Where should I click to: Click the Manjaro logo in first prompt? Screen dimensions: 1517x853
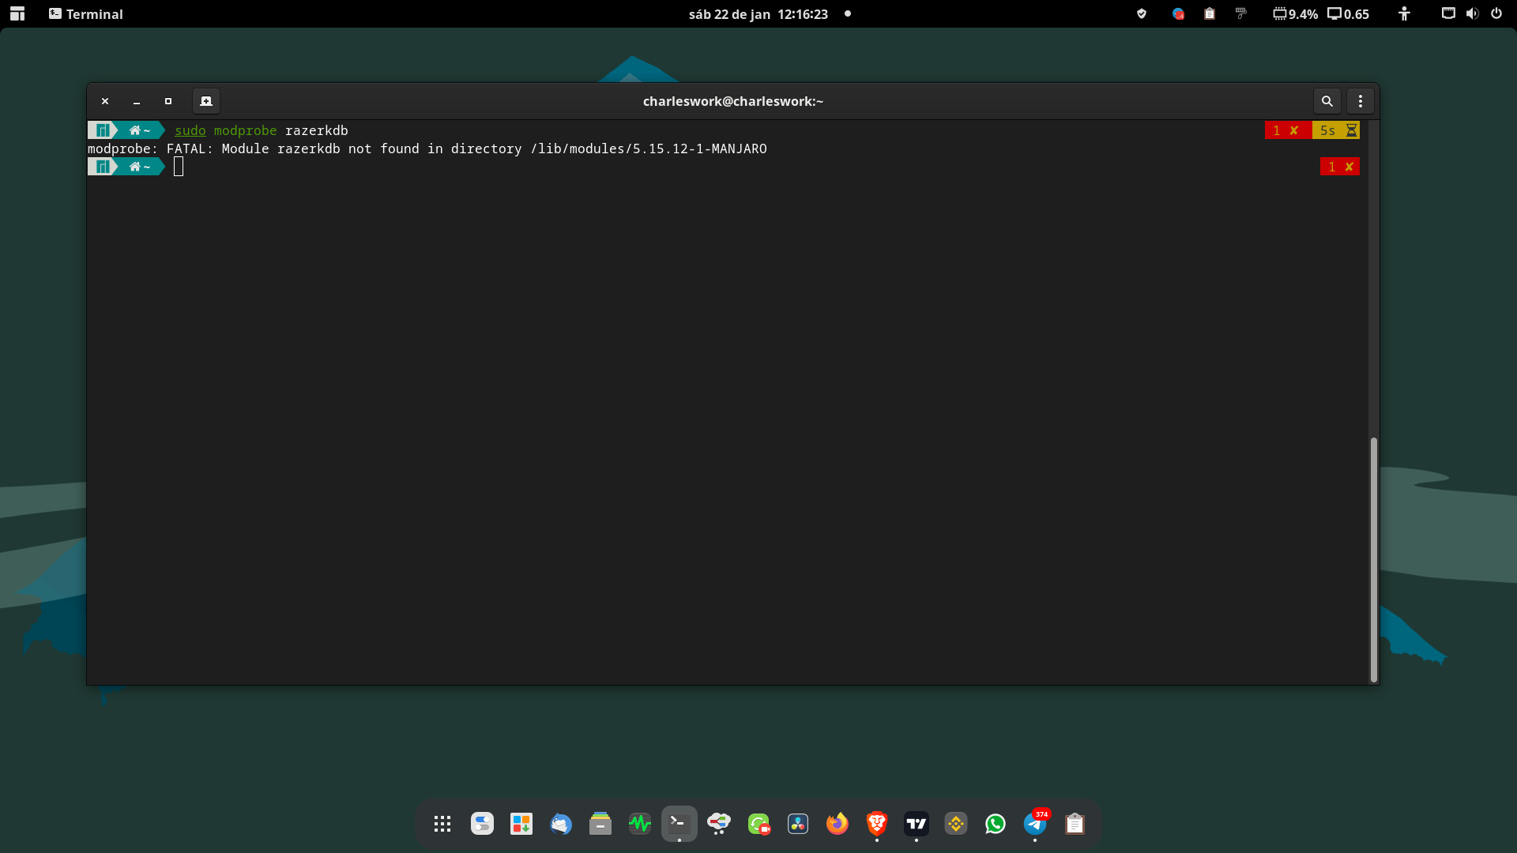point(103,130)
